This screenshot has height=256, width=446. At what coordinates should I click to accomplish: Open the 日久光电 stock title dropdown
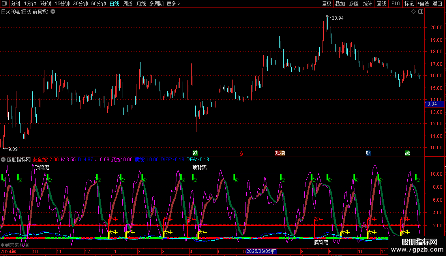[53, 12]
